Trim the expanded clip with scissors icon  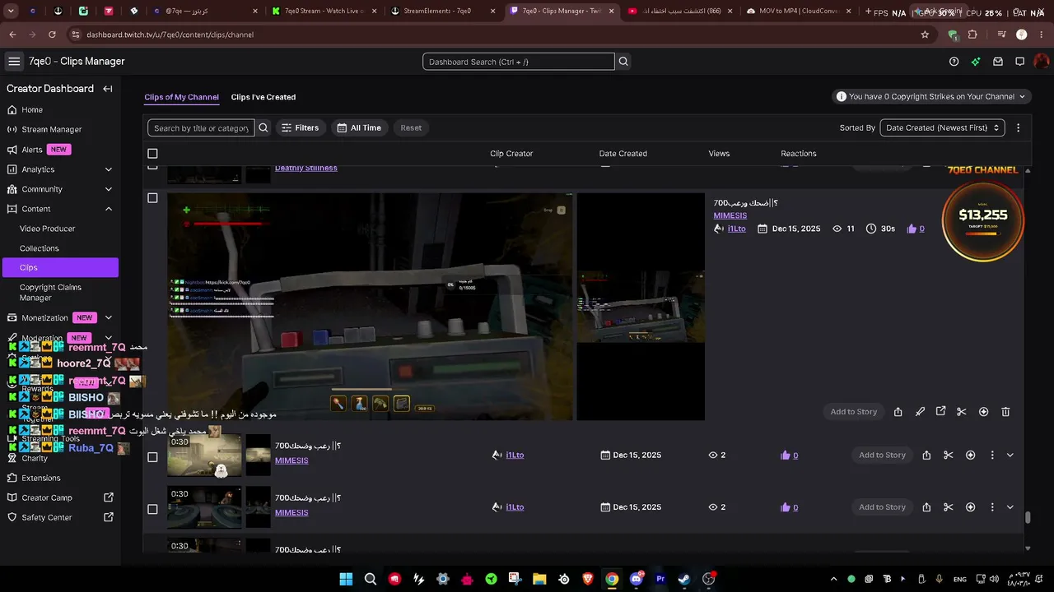pyautogui.click(x=961, y=412)
